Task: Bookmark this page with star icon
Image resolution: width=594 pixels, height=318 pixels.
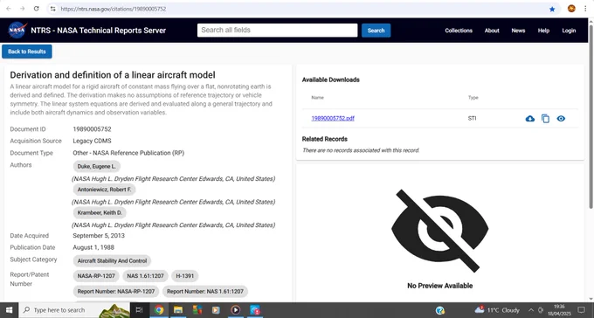Action: 552,9
